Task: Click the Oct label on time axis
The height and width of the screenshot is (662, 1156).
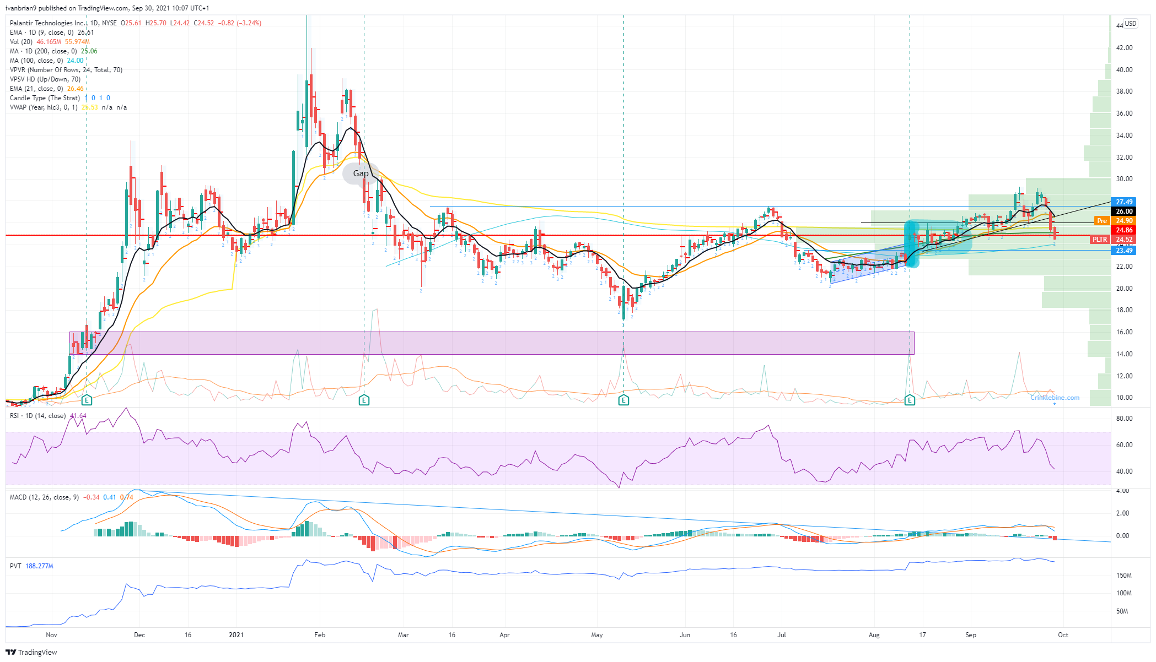Action: coord(1063,635)
